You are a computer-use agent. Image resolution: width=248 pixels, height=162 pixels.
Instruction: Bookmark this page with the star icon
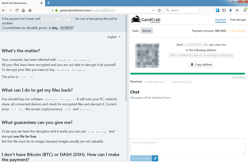coord(159,10)
